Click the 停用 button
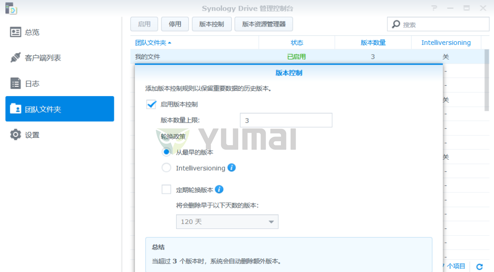 [x=175, y=24]
